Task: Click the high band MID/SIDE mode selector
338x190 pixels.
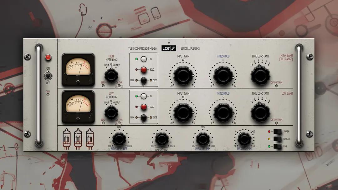Action: pos(143,81)
